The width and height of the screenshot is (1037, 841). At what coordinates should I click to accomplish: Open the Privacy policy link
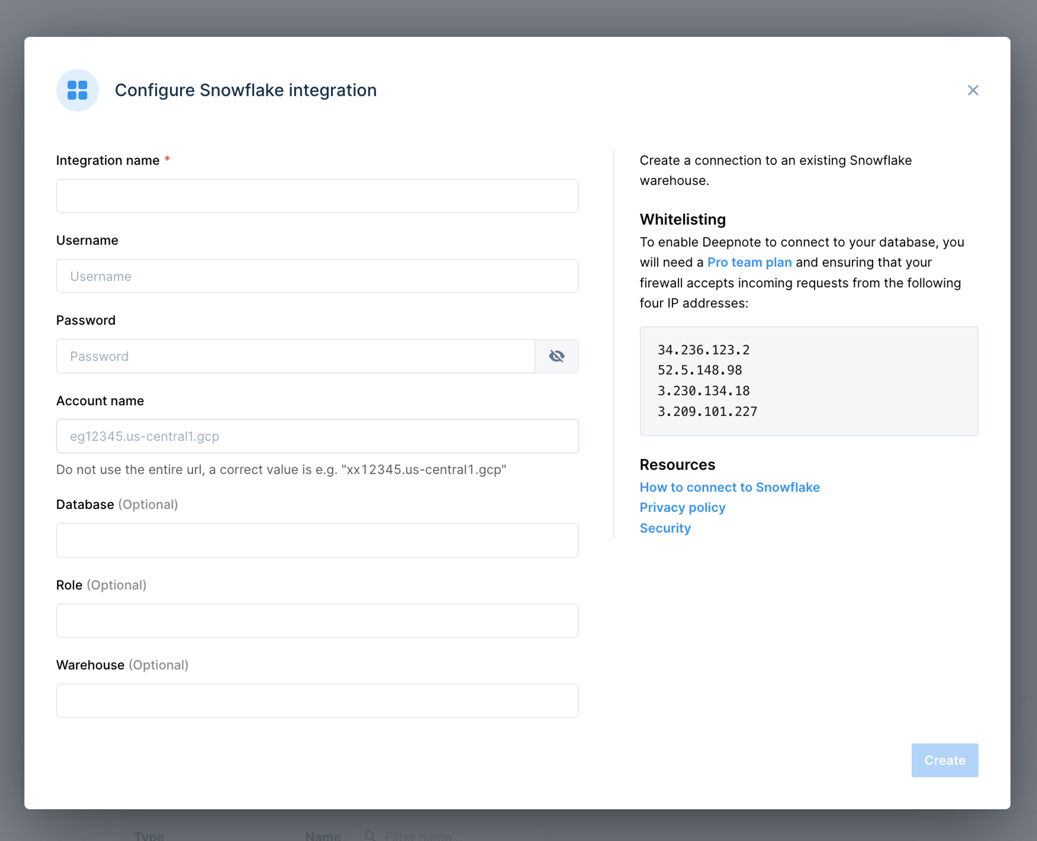click(x=683, y=507)
